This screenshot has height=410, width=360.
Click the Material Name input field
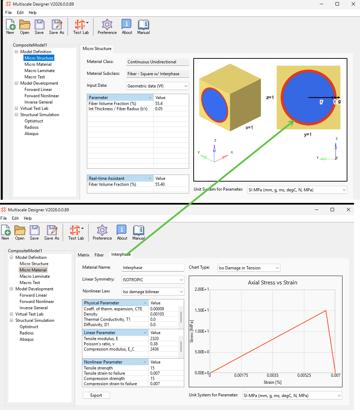(153, 268)
